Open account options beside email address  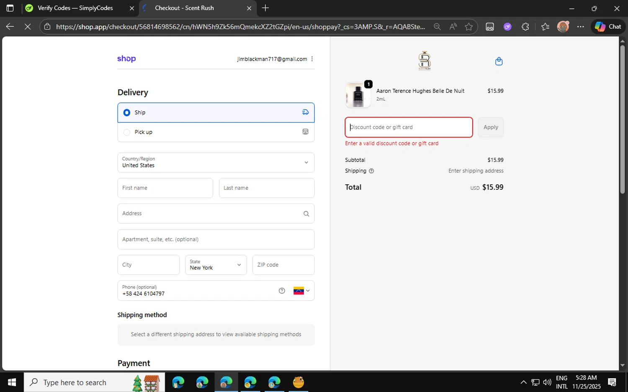312,59
